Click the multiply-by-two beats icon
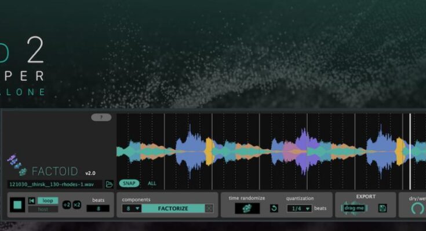The width and height of the screenshot is (426, 231). pos(77,205)
